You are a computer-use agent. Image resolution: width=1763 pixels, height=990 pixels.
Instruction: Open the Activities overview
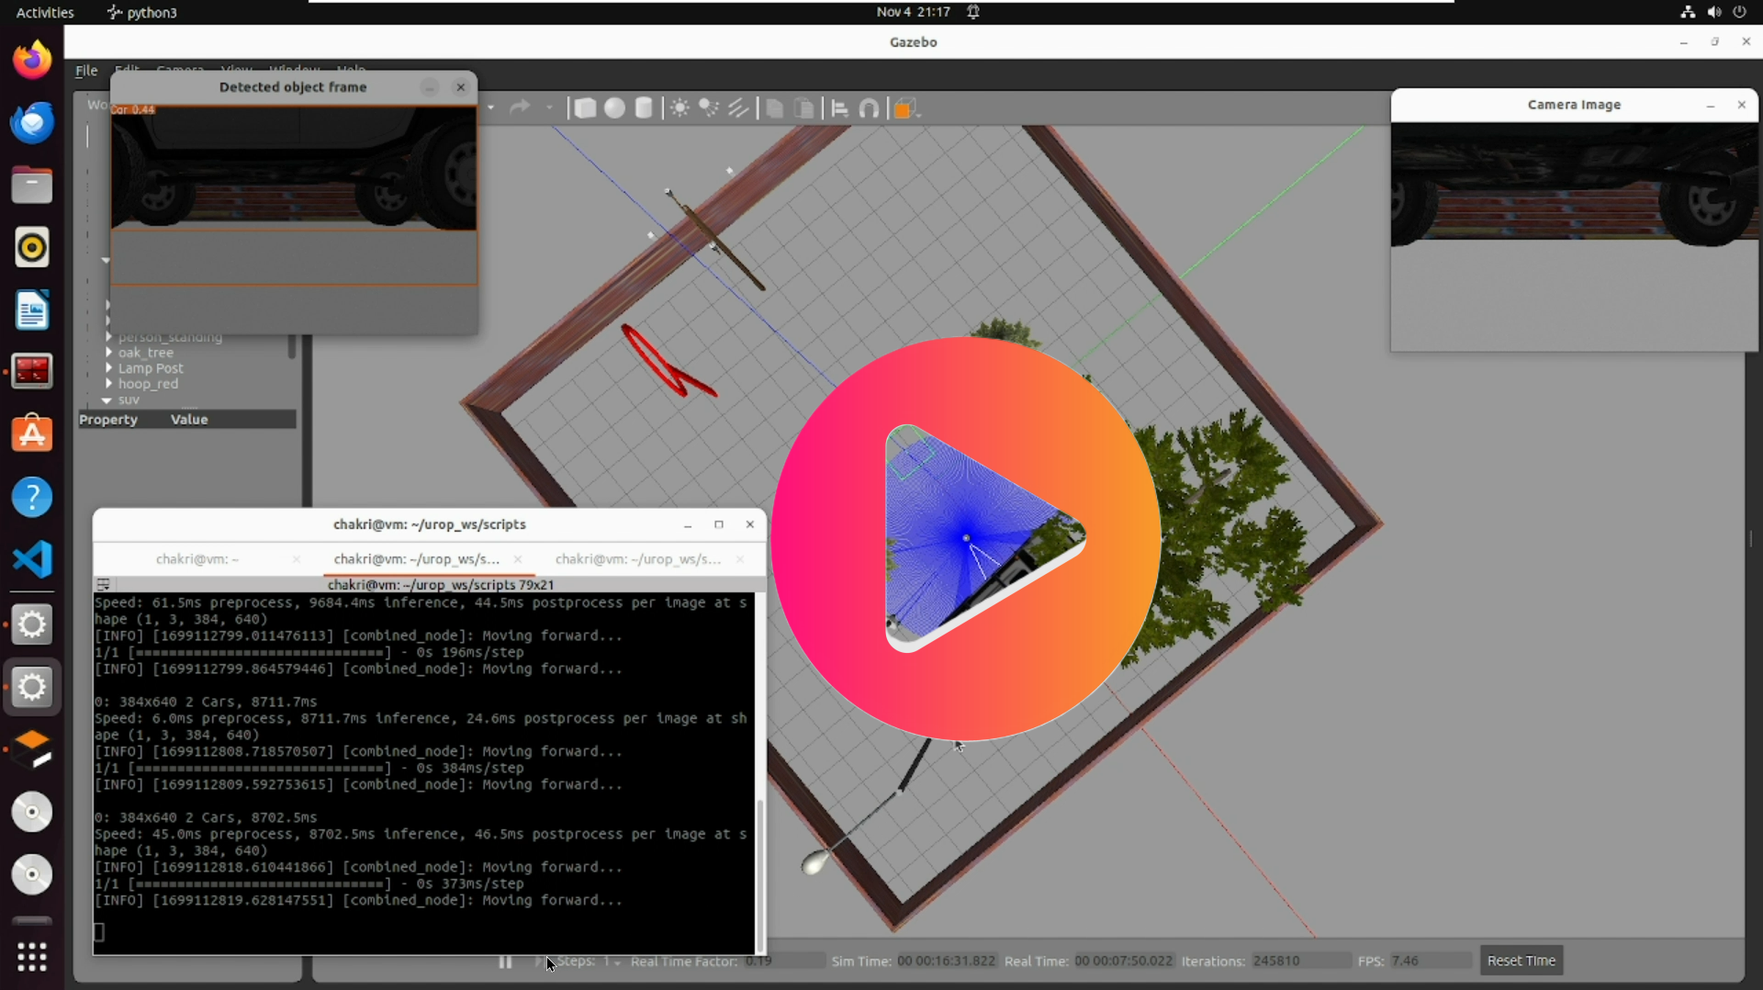45,12
